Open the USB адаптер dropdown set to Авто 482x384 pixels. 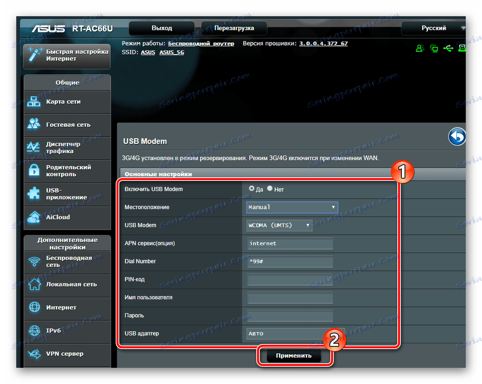(x=295, y=334)
